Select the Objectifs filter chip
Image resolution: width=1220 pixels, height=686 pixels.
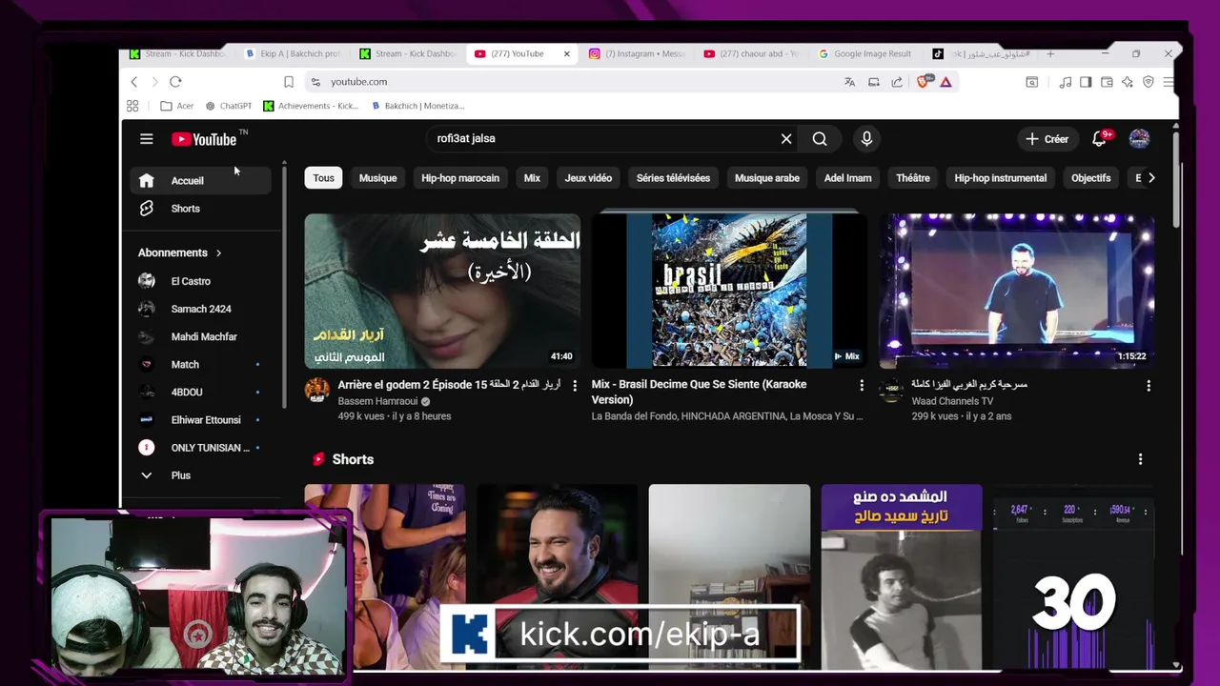(x=1090, y=178)
